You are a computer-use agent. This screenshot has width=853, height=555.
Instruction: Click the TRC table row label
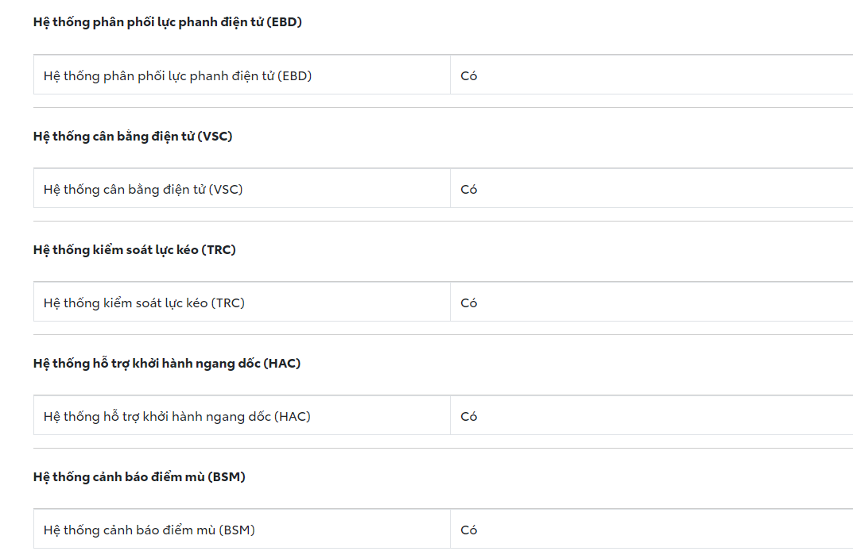point(144,303)
